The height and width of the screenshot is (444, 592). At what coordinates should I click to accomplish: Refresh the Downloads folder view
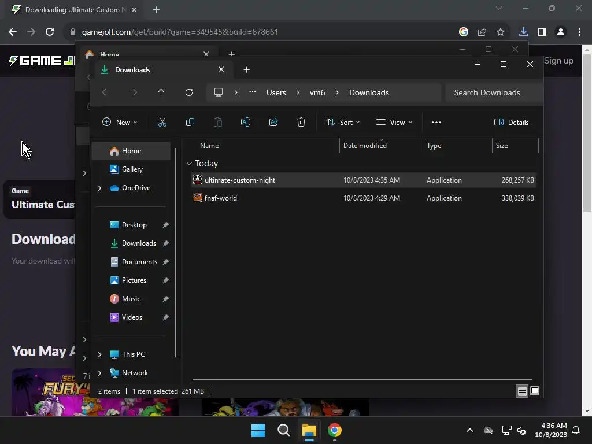coord(189,92)
